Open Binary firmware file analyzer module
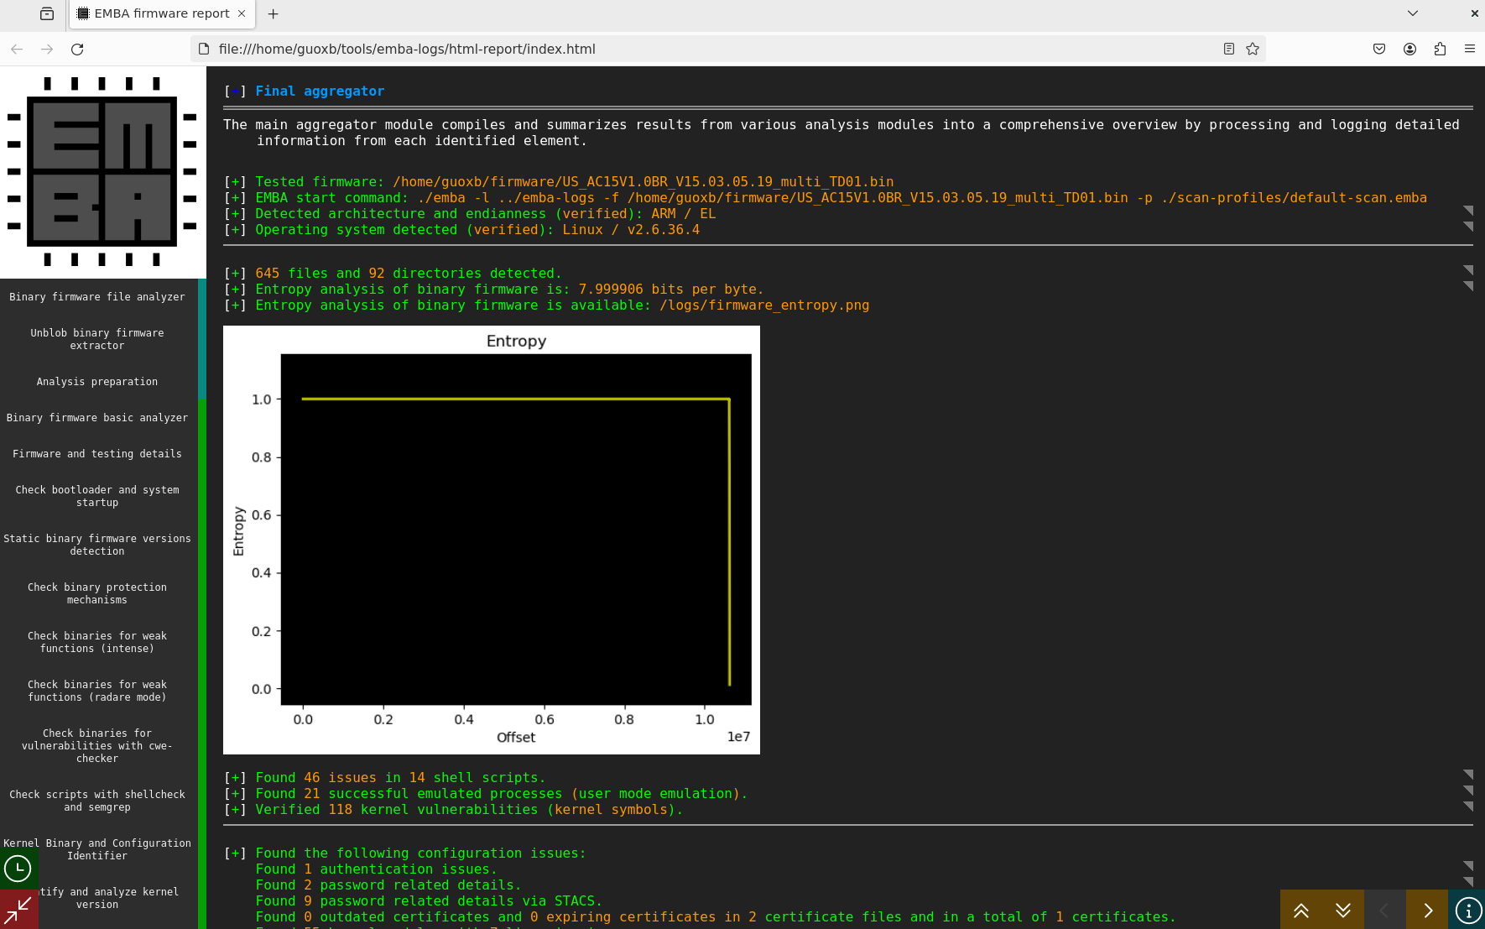This screenshot has height=929, width=1485. [97, 297]
